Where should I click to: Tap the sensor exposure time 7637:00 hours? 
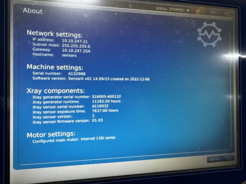(x=105, y=110)
